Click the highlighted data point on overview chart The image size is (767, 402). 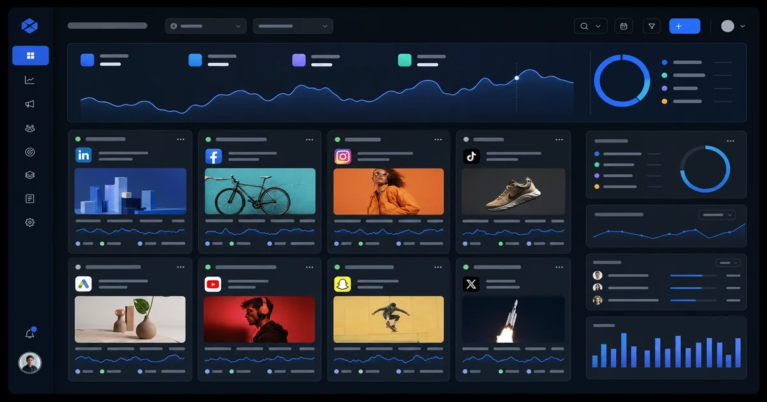[x=517, y=78]
